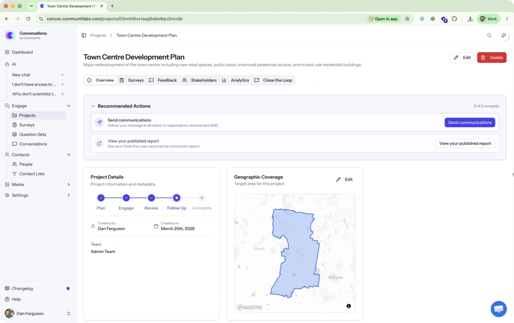Open the browser extensions puzzle icon
Viewport: 514px width, 323px height.
(455, 19)
